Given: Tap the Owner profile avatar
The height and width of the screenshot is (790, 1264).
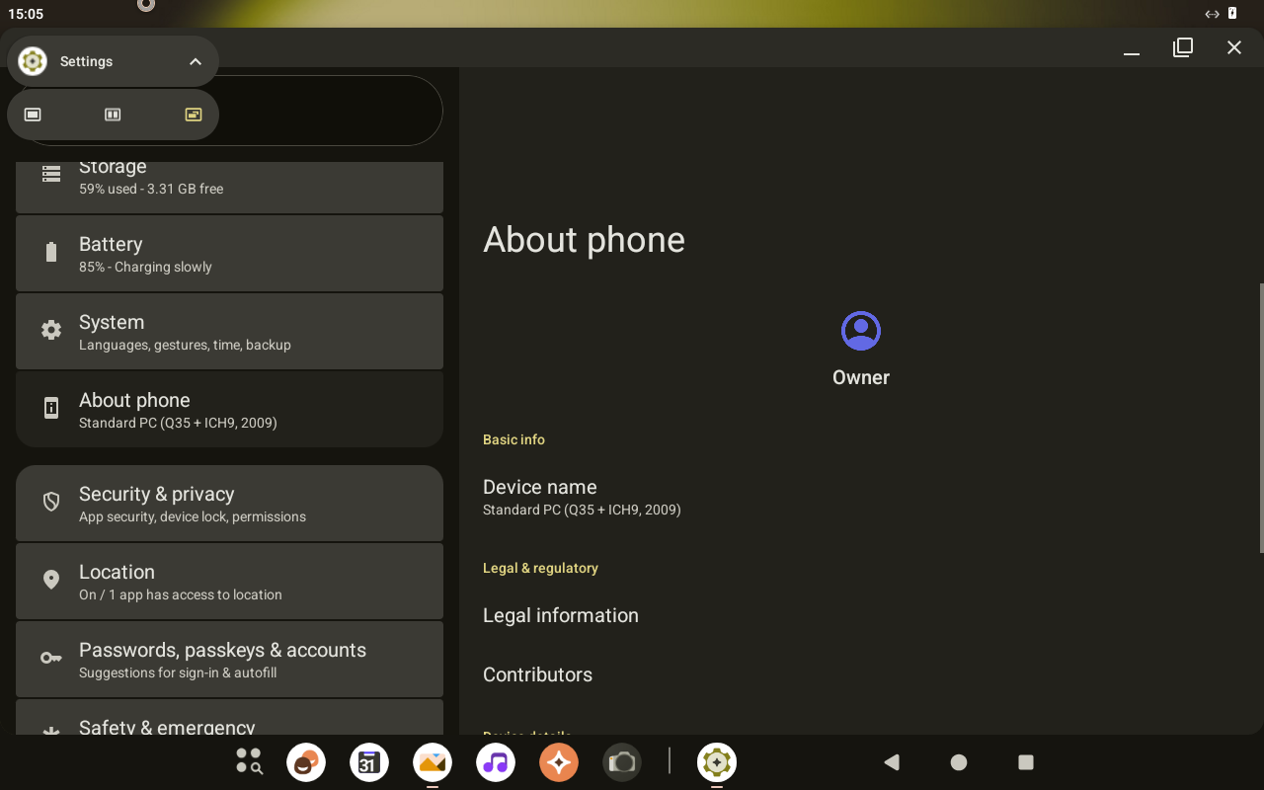Looking at the screenshot, I should [x=860, y=331].
